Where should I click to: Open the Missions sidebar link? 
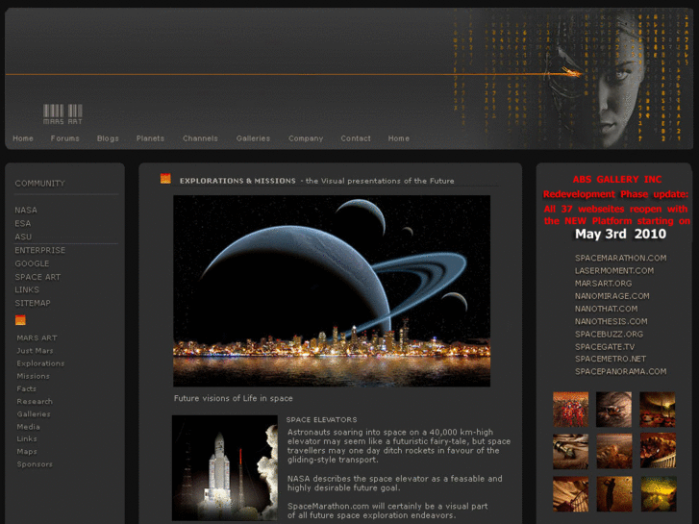click(34, 376)
